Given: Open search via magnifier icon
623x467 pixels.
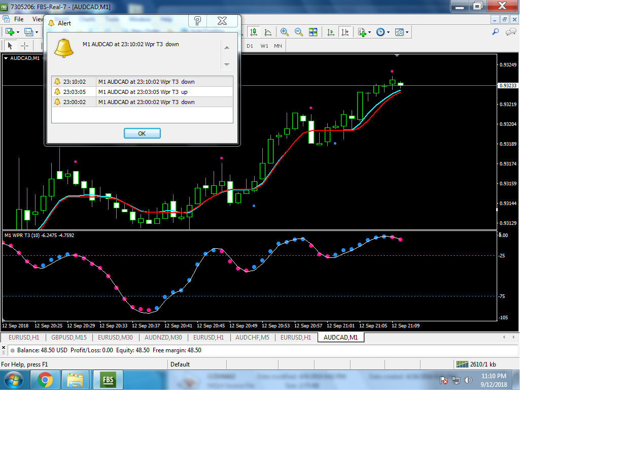Looking at the screenshot, I should point(496,32).
